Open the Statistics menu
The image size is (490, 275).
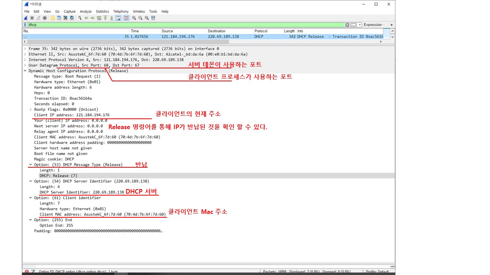pos(102,11)
